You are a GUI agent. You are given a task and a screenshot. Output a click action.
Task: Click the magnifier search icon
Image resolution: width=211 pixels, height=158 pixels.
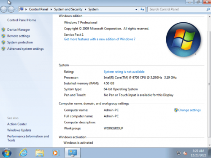tap(208, 9)
